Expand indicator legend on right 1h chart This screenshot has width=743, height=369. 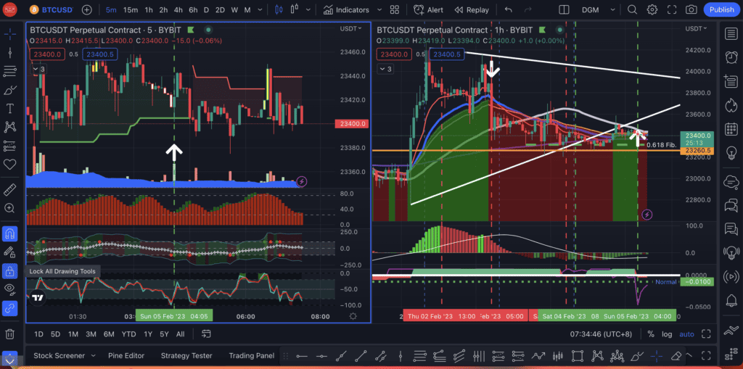(386, 69)
